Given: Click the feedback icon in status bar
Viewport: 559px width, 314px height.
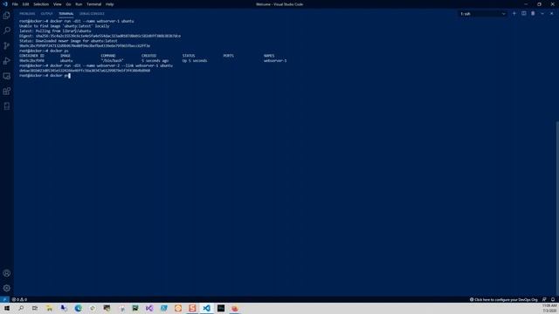Looking at the screenshot, I should coord(544,299).
